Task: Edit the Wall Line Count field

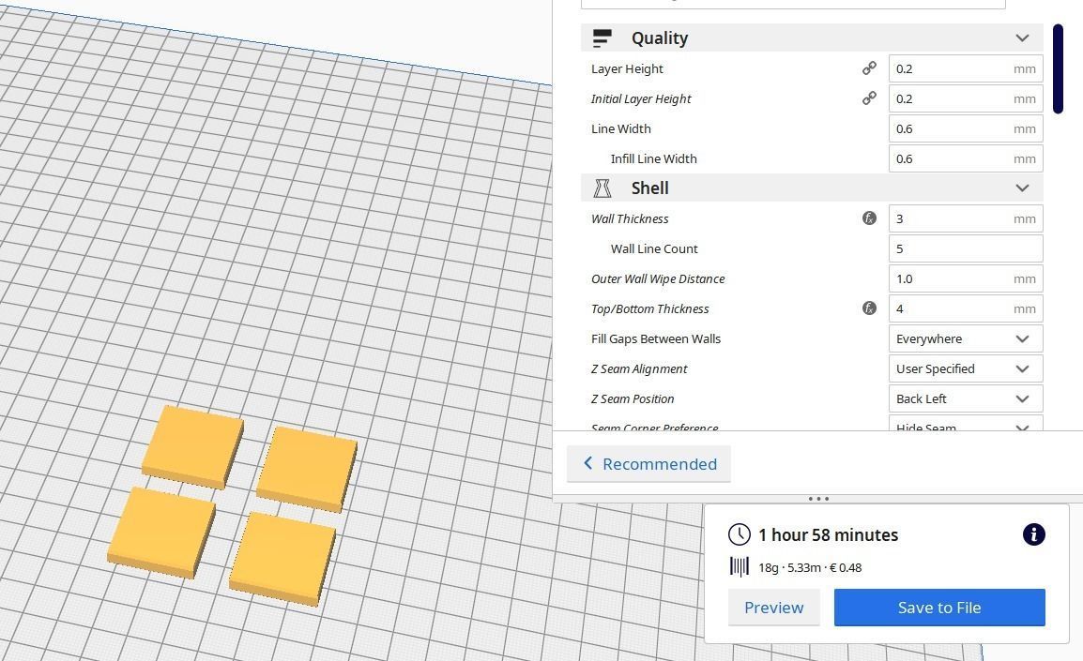Action: (x=965, y=248)
